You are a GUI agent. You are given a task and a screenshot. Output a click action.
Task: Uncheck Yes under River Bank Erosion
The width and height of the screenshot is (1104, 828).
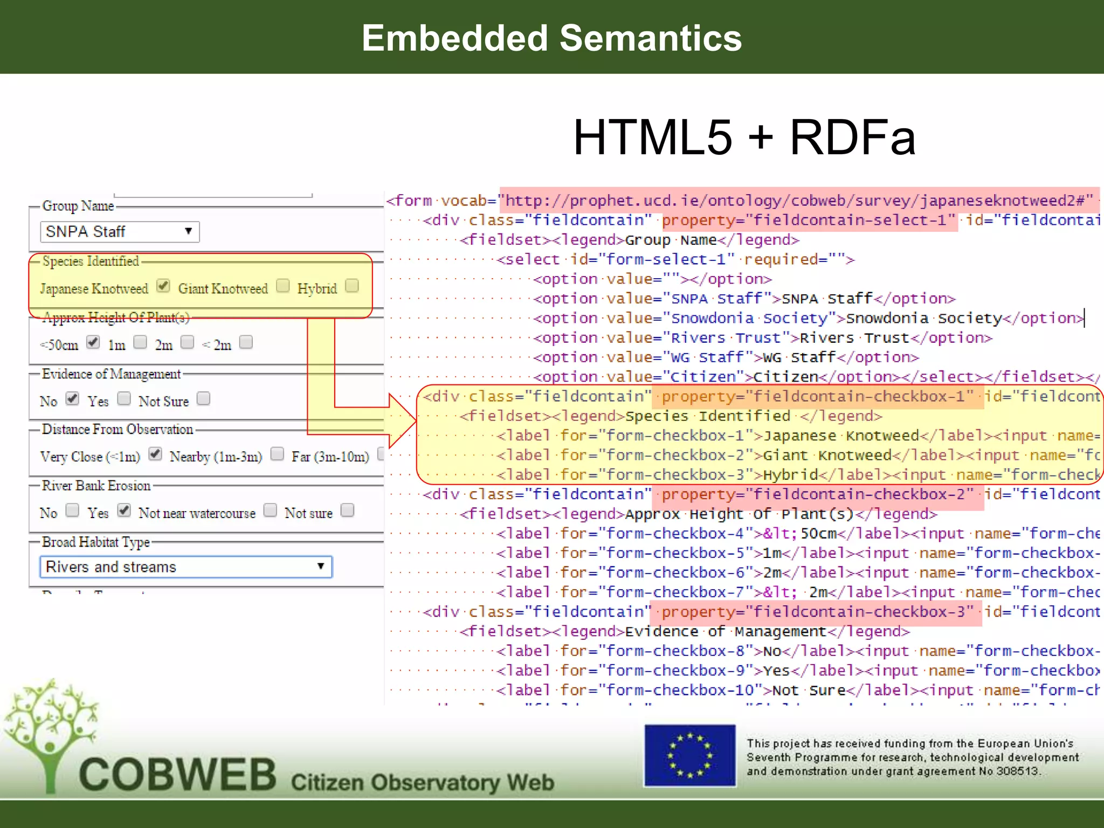124,510
